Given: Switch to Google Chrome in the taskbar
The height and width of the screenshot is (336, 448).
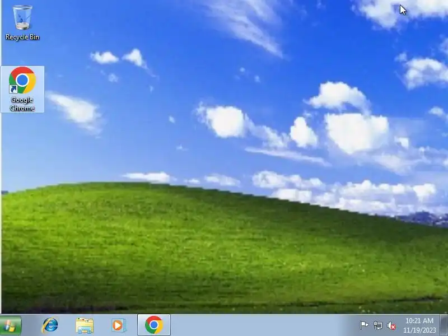Looking at the screenshot, I should click(x=154, y=325).
